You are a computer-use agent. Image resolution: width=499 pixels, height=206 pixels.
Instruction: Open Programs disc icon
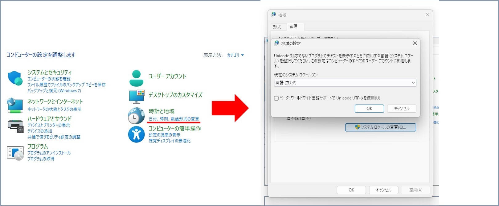(15, 153)
